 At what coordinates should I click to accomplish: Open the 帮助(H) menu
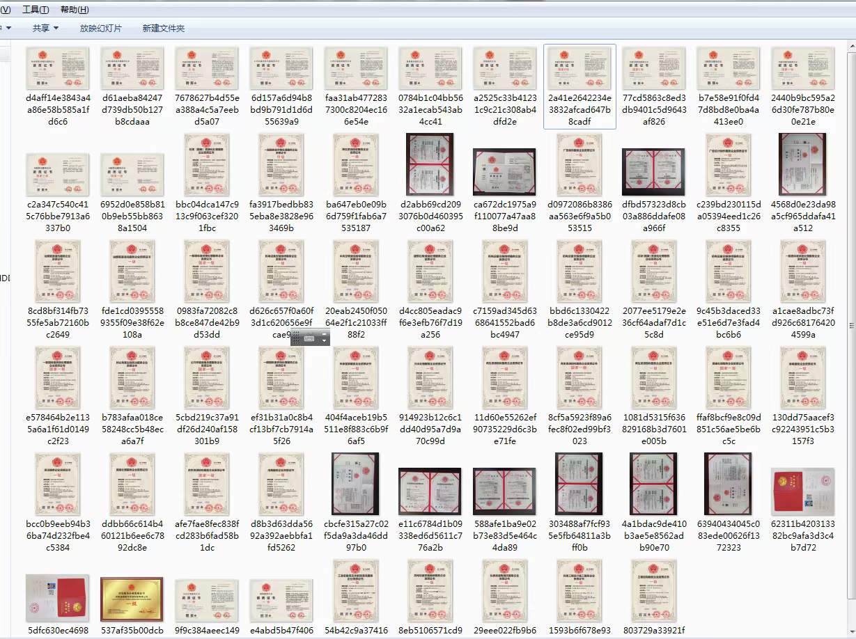tap(75, 10)
